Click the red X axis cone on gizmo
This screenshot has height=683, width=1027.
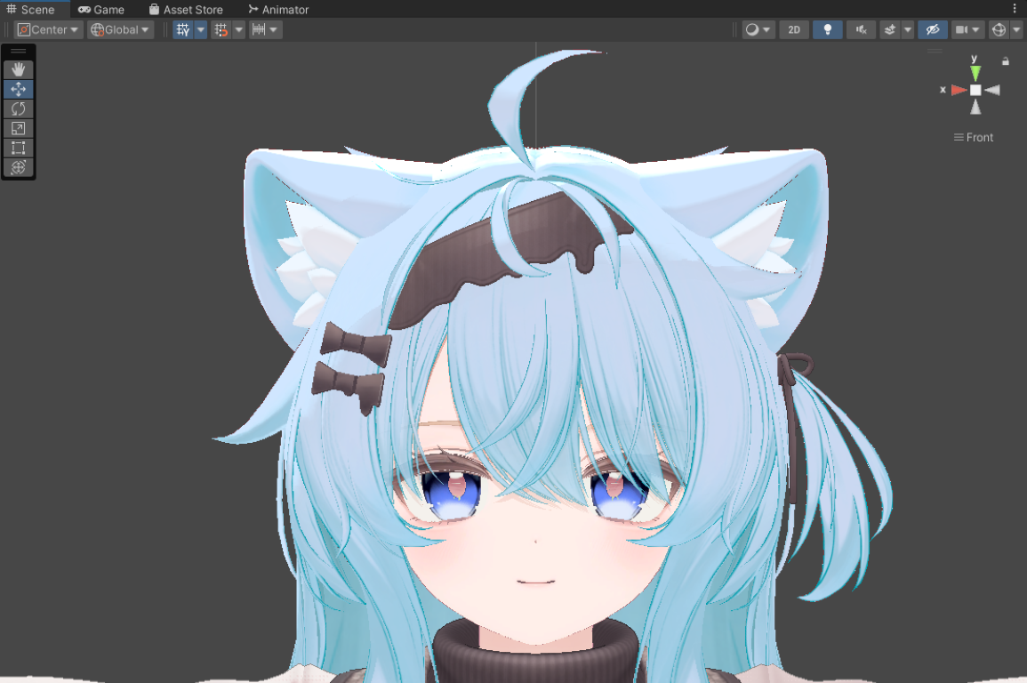(x=958, y=90)
